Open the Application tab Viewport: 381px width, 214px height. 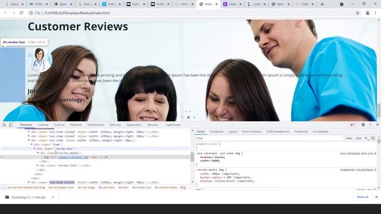tap(134, 125)
